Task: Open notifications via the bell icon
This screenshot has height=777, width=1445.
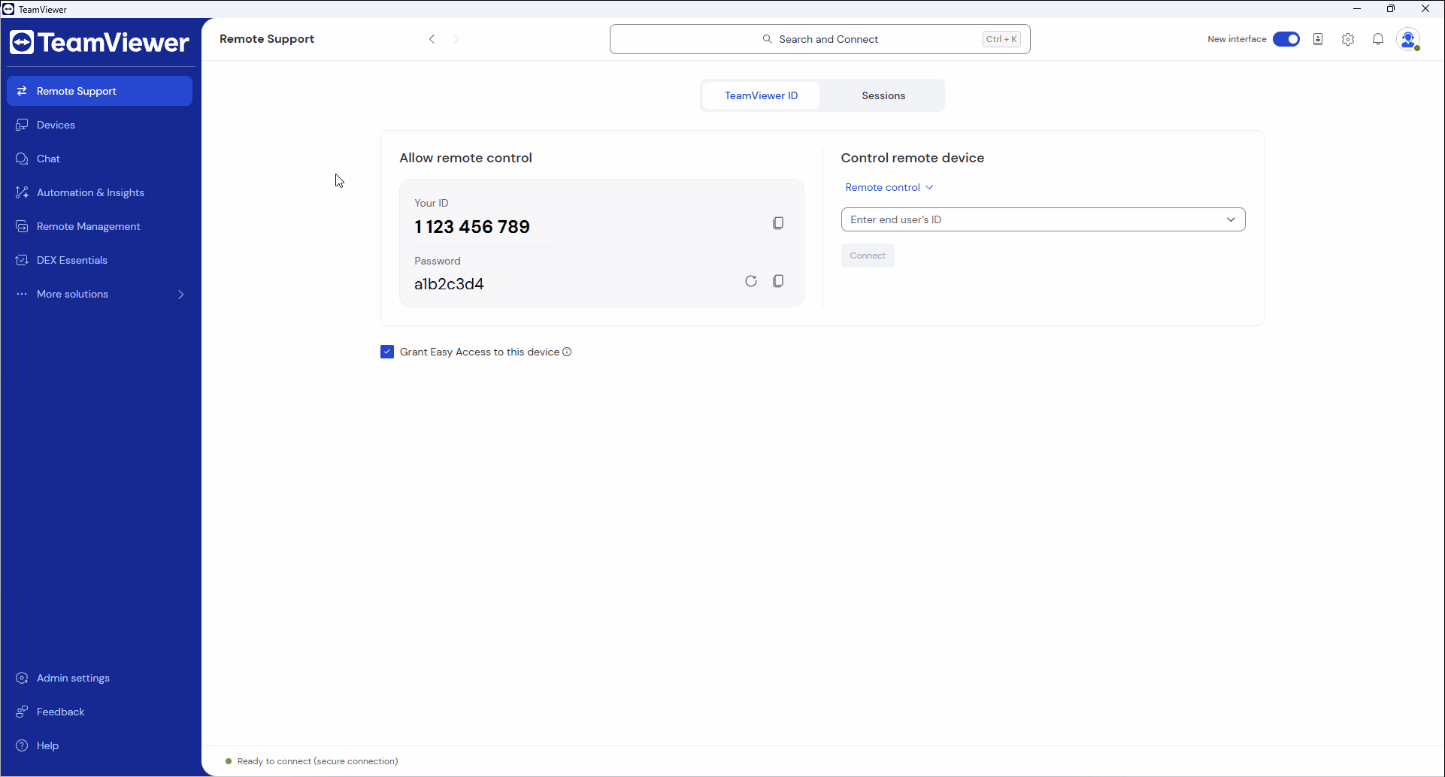Action: (x=1378, y=39)
